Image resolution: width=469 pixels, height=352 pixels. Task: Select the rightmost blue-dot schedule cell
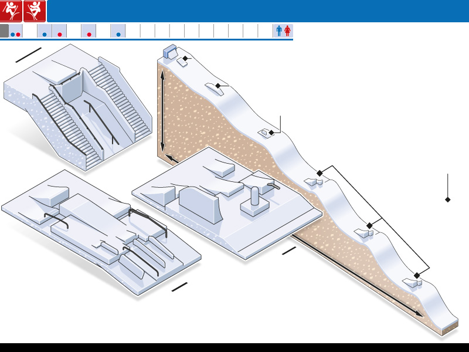[118, 32]
